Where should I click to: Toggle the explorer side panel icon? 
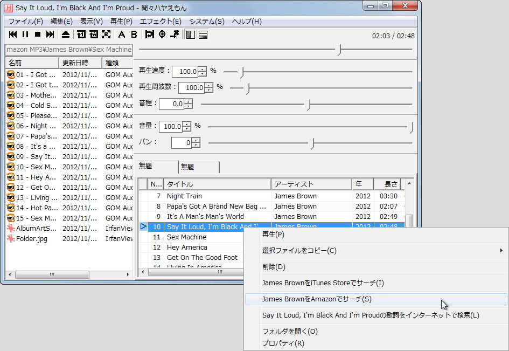tap(191, 35)
